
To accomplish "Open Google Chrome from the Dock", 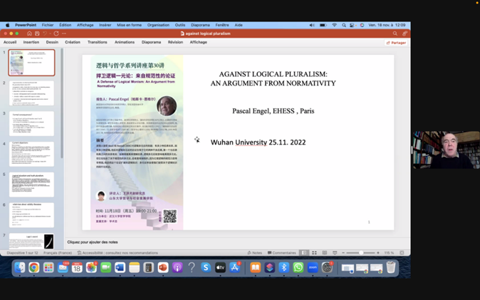I will 33,268.
